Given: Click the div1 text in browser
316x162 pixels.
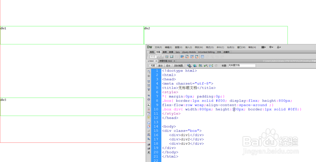Looking at the screenshot, I should (3, 28).
